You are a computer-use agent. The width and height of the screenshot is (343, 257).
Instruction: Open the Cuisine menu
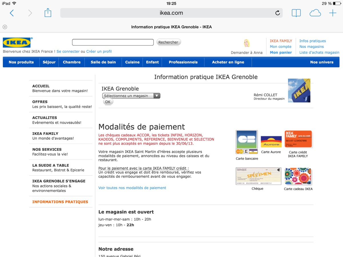point(132,62)
